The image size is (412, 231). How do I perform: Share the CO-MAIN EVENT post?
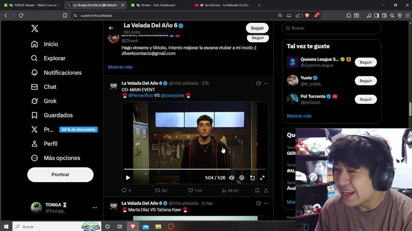266,191
